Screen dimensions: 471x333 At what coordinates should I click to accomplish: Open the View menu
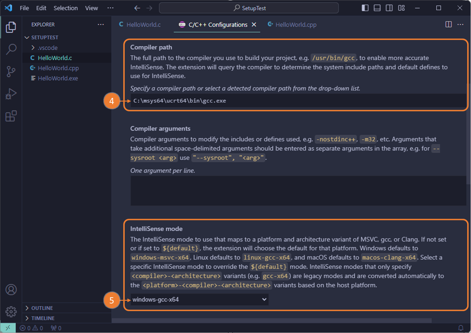pos(92,8)
